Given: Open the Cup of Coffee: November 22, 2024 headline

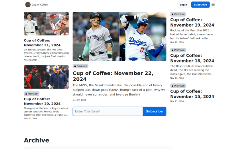Looking at the screenshot, I should pos(113,76).
